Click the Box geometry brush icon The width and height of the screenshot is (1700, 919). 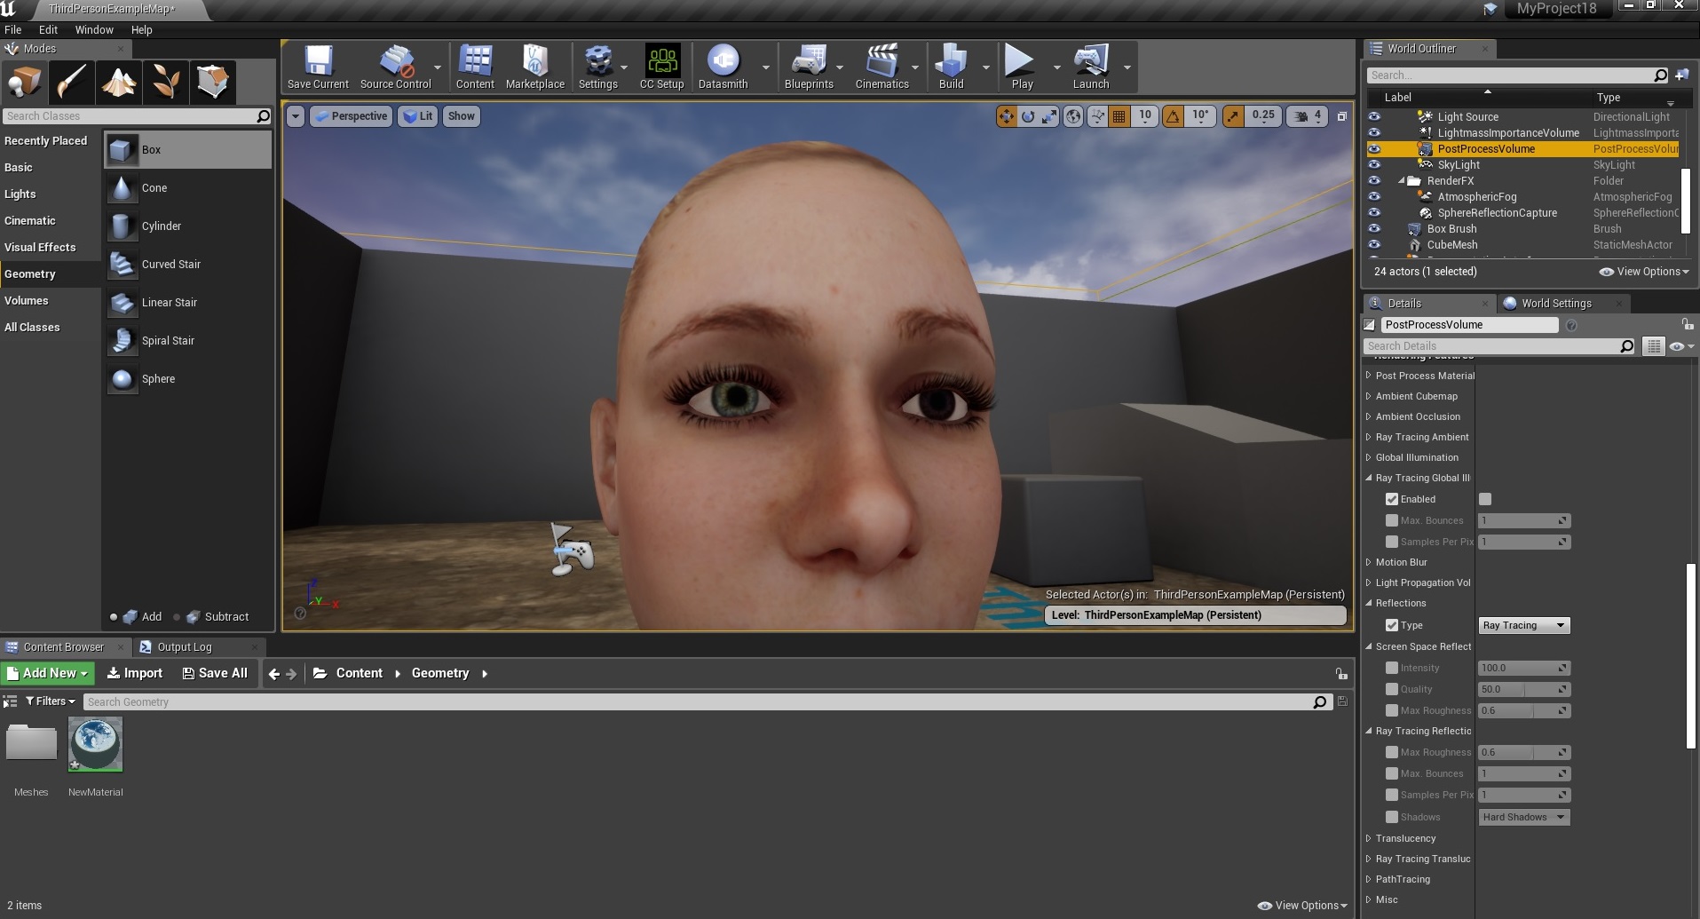[122, 150]
